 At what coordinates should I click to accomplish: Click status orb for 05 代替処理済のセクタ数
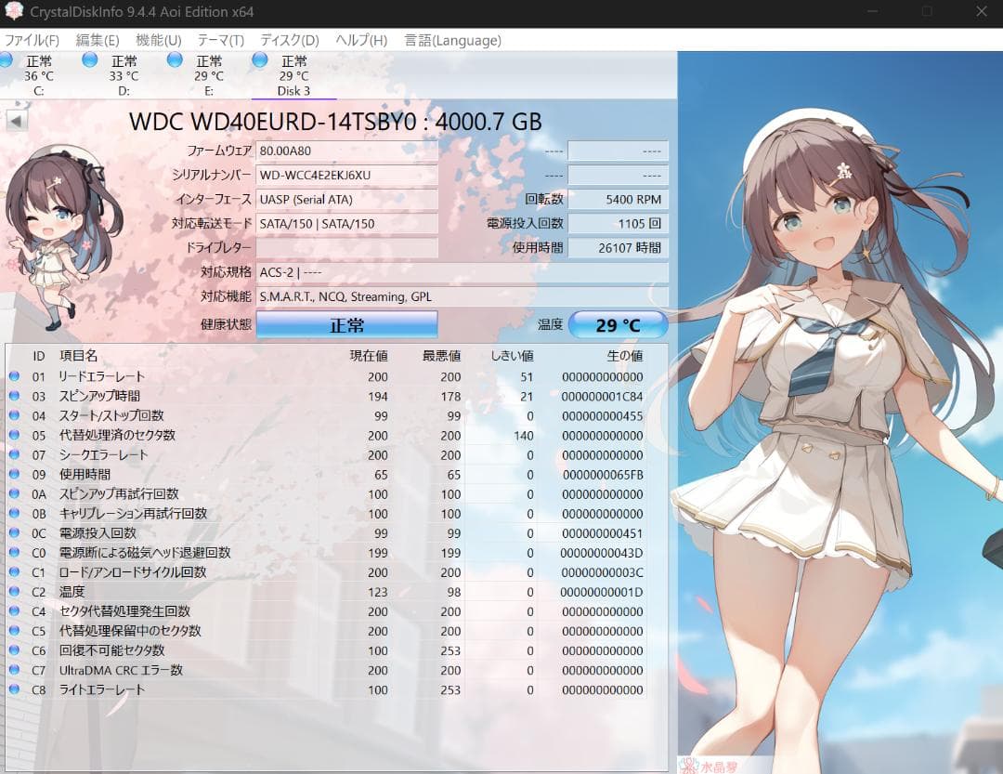(14, 436)
